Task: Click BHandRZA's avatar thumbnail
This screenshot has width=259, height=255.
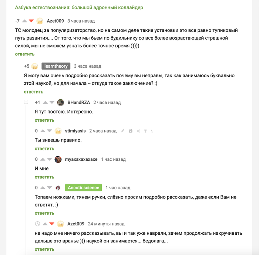Action: coord(60,102)
